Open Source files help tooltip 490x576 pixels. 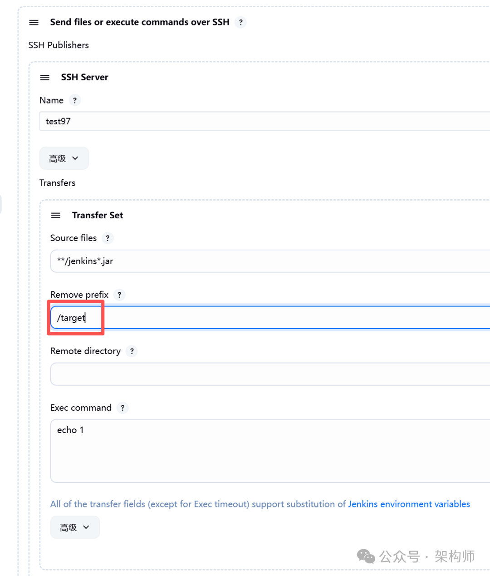coord(108,238)
